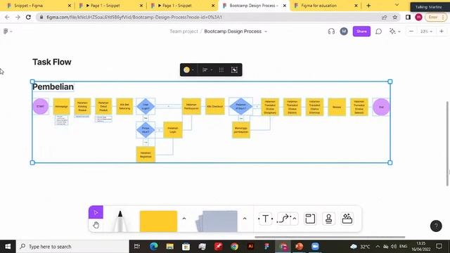Select the purple START circle node
The width and height of the screenshot is (450, 253).
41,106
